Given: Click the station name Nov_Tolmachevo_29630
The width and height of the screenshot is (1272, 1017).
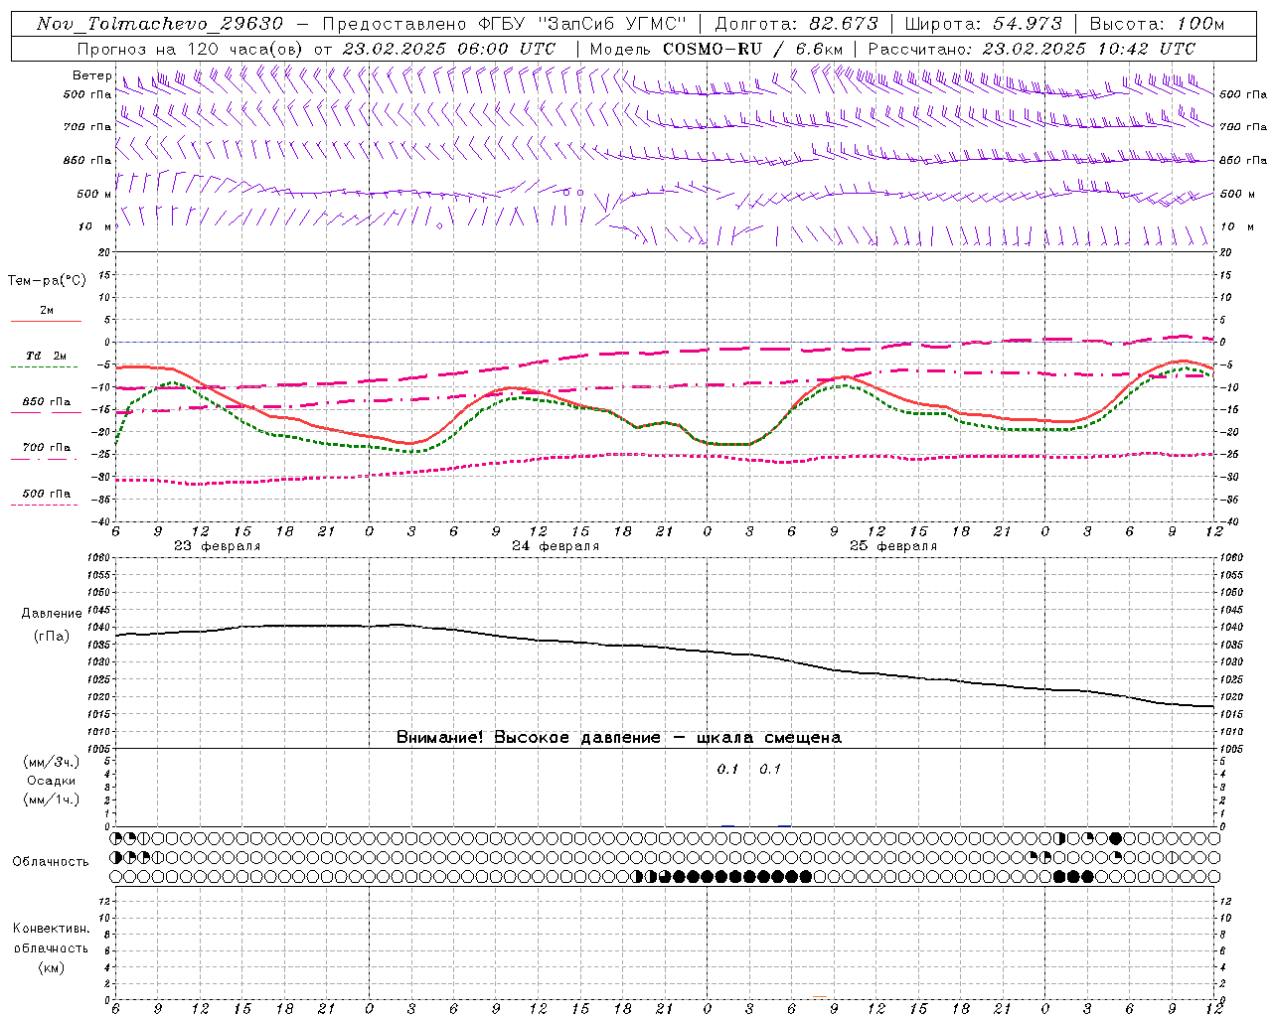Looking at the screenshot, I should click(159, 24).
